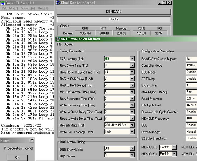
Task: Open the File menu in A64 Tweaker
Action: (x=59, y=44)
